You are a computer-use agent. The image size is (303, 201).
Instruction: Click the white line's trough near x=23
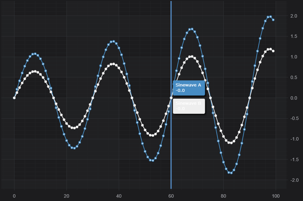74,128
